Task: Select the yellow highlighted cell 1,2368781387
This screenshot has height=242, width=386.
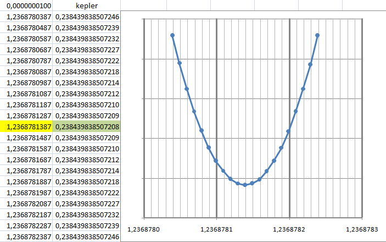Action: [x=26, y=127]
